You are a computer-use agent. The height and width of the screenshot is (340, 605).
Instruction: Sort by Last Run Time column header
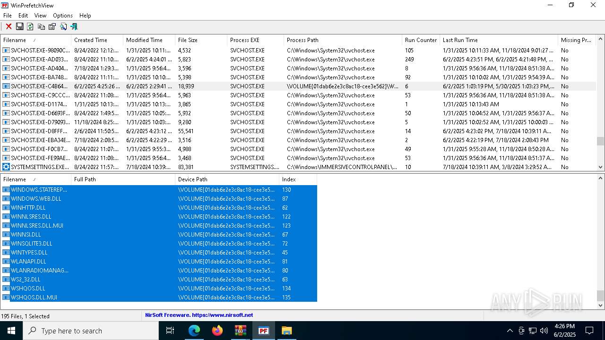click(499, 40)
